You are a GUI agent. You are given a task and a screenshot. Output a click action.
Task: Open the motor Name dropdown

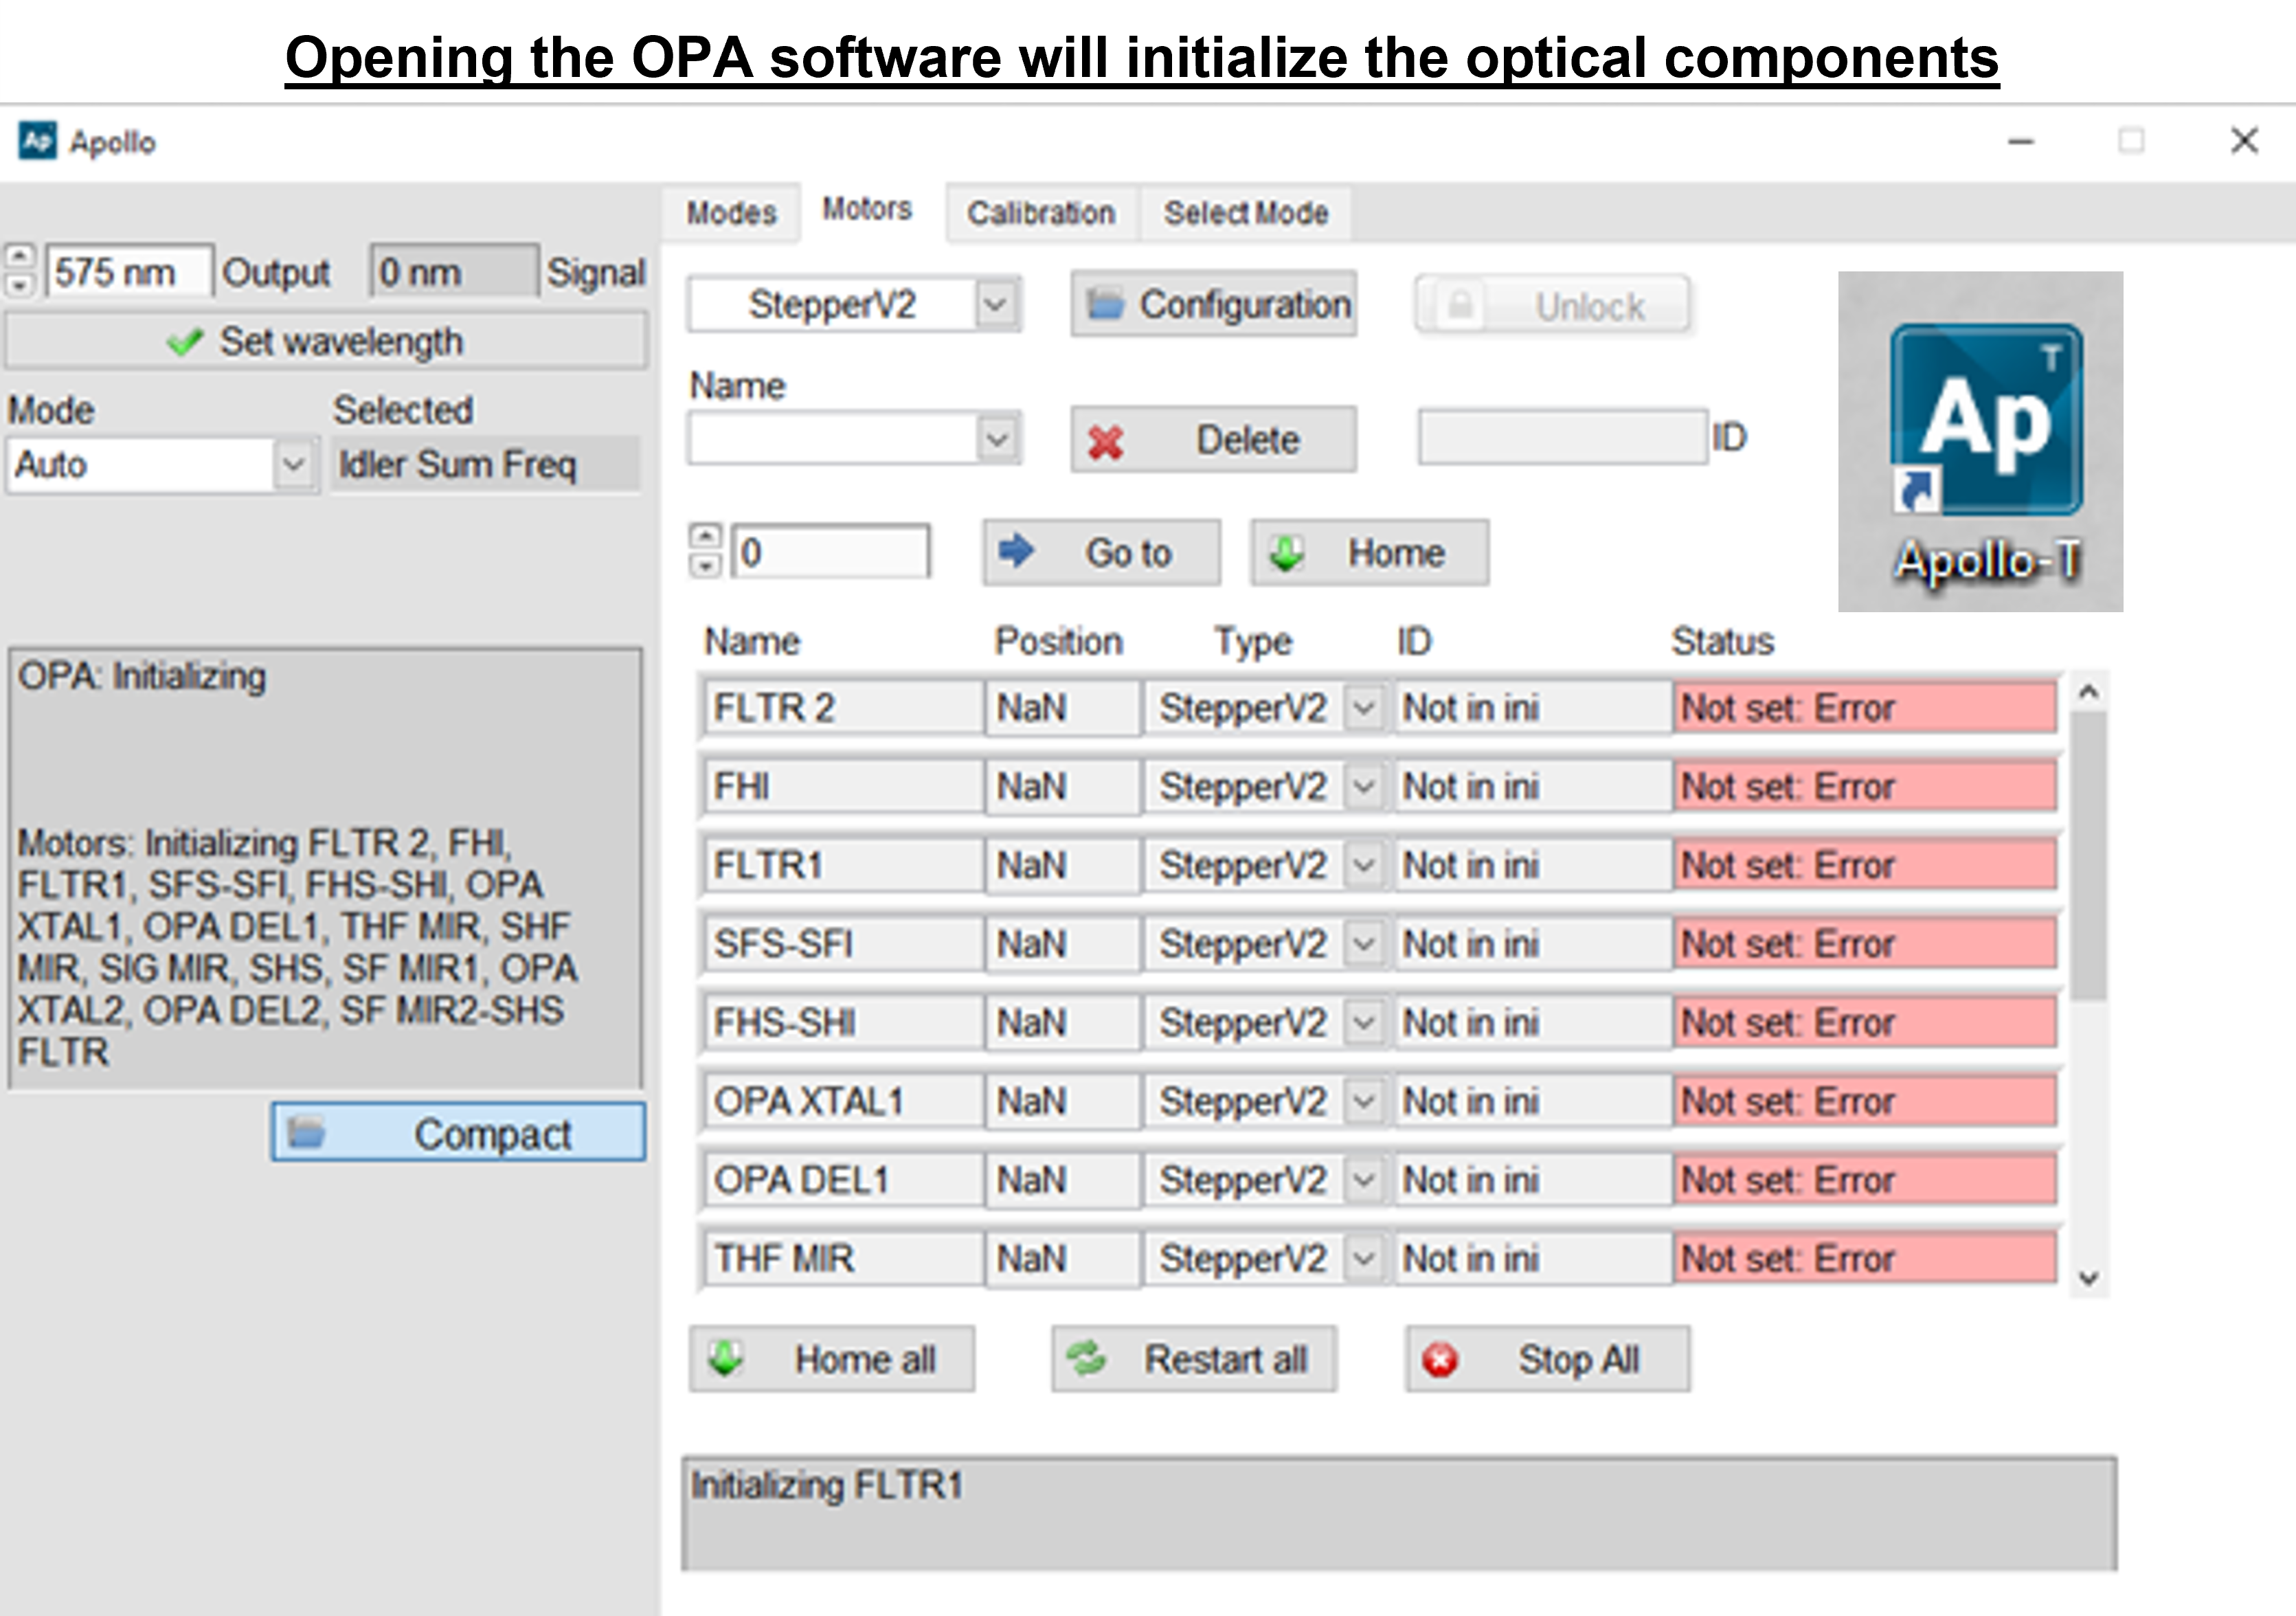997,439
